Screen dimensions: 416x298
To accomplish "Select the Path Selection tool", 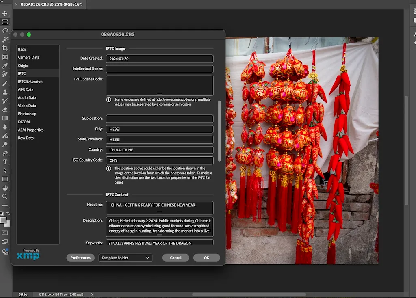I will pos(5,171).
